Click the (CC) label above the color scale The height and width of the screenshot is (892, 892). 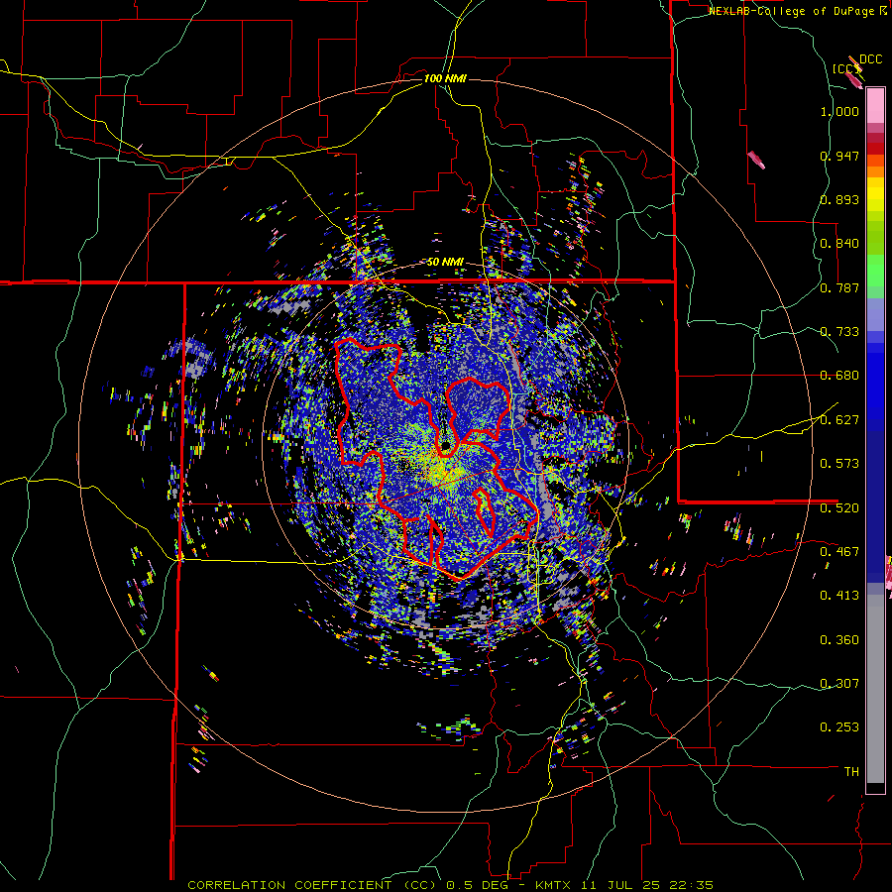(x=845, y=68)
